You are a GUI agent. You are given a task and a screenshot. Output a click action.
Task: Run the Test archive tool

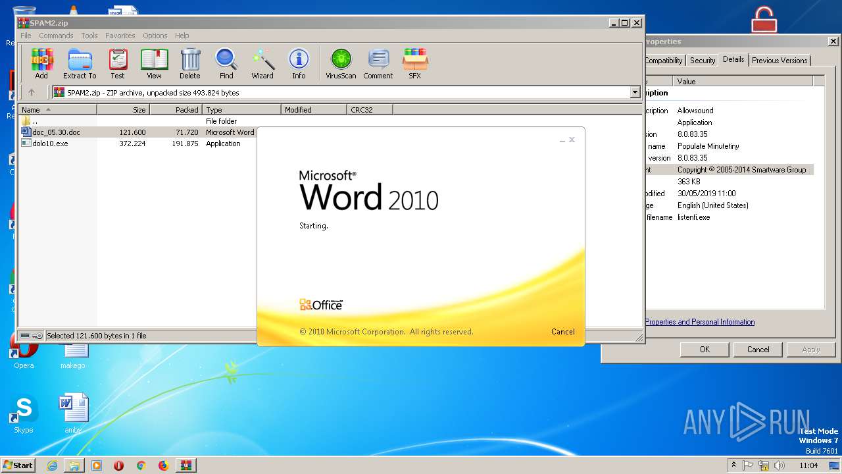(x=118, y=63)
